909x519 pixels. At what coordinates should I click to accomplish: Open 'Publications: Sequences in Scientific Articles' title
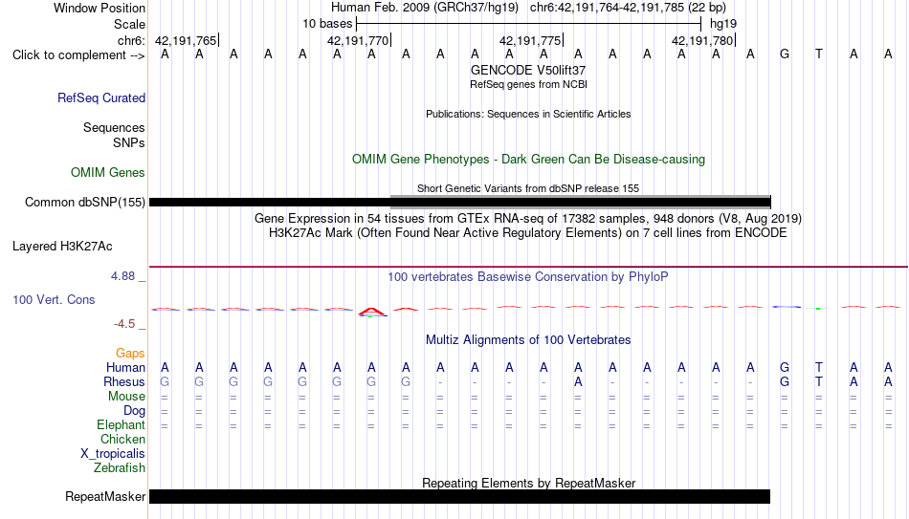[528, 114]
